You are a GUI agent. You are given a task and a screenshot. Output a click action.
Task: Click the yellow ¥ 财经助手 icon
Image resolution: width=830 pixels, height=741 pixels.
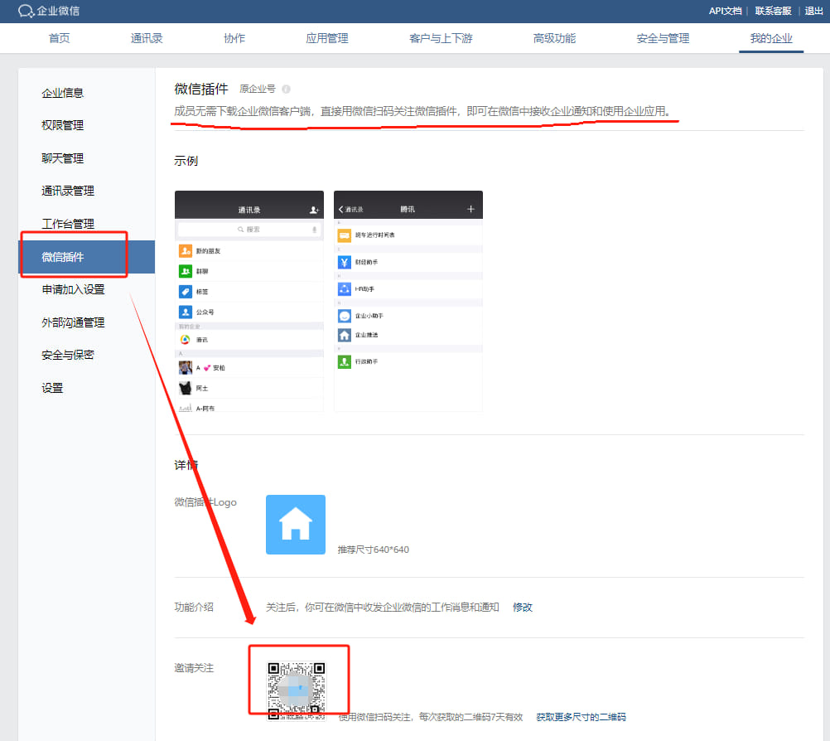[x=344, y=262]
